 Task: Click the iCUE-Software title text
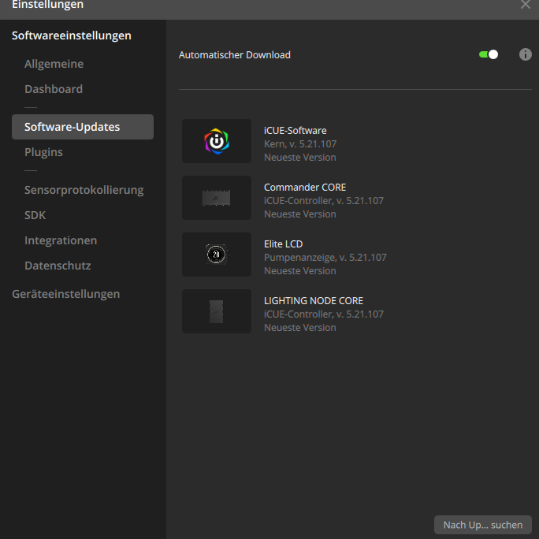click(x=296, y=131)
